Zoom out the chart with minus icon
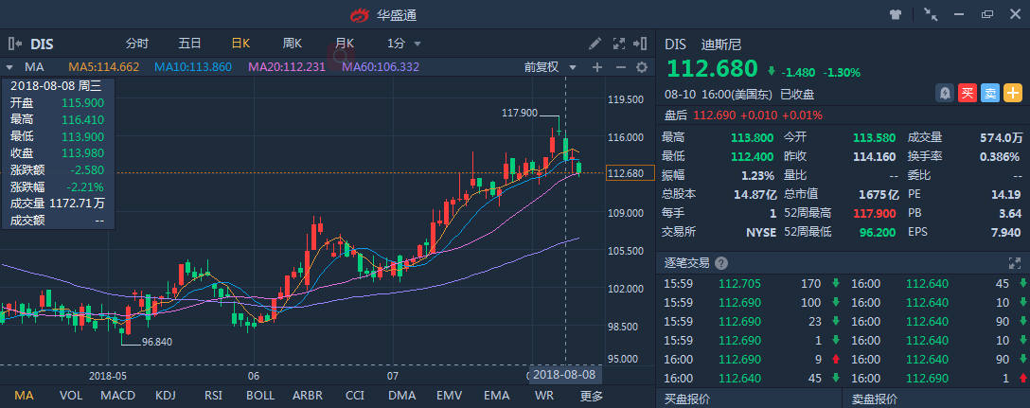The height and width of the screenshot is (408, 1030). (620, 67)
